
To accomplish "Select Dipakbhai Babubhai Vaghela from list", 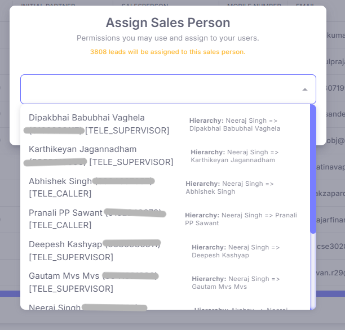I will click(x=87, y=118).
